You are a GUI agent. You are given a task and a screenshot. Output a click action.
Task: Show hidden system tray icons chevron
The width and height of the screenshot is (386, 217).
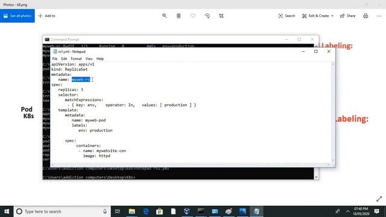(347, 212)
